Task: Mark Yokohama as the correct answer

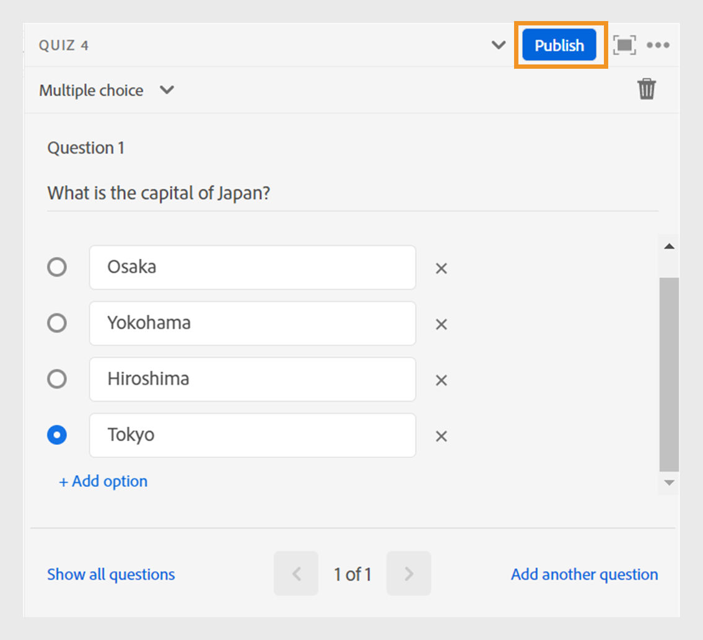Action: click(x=57, y=323)
